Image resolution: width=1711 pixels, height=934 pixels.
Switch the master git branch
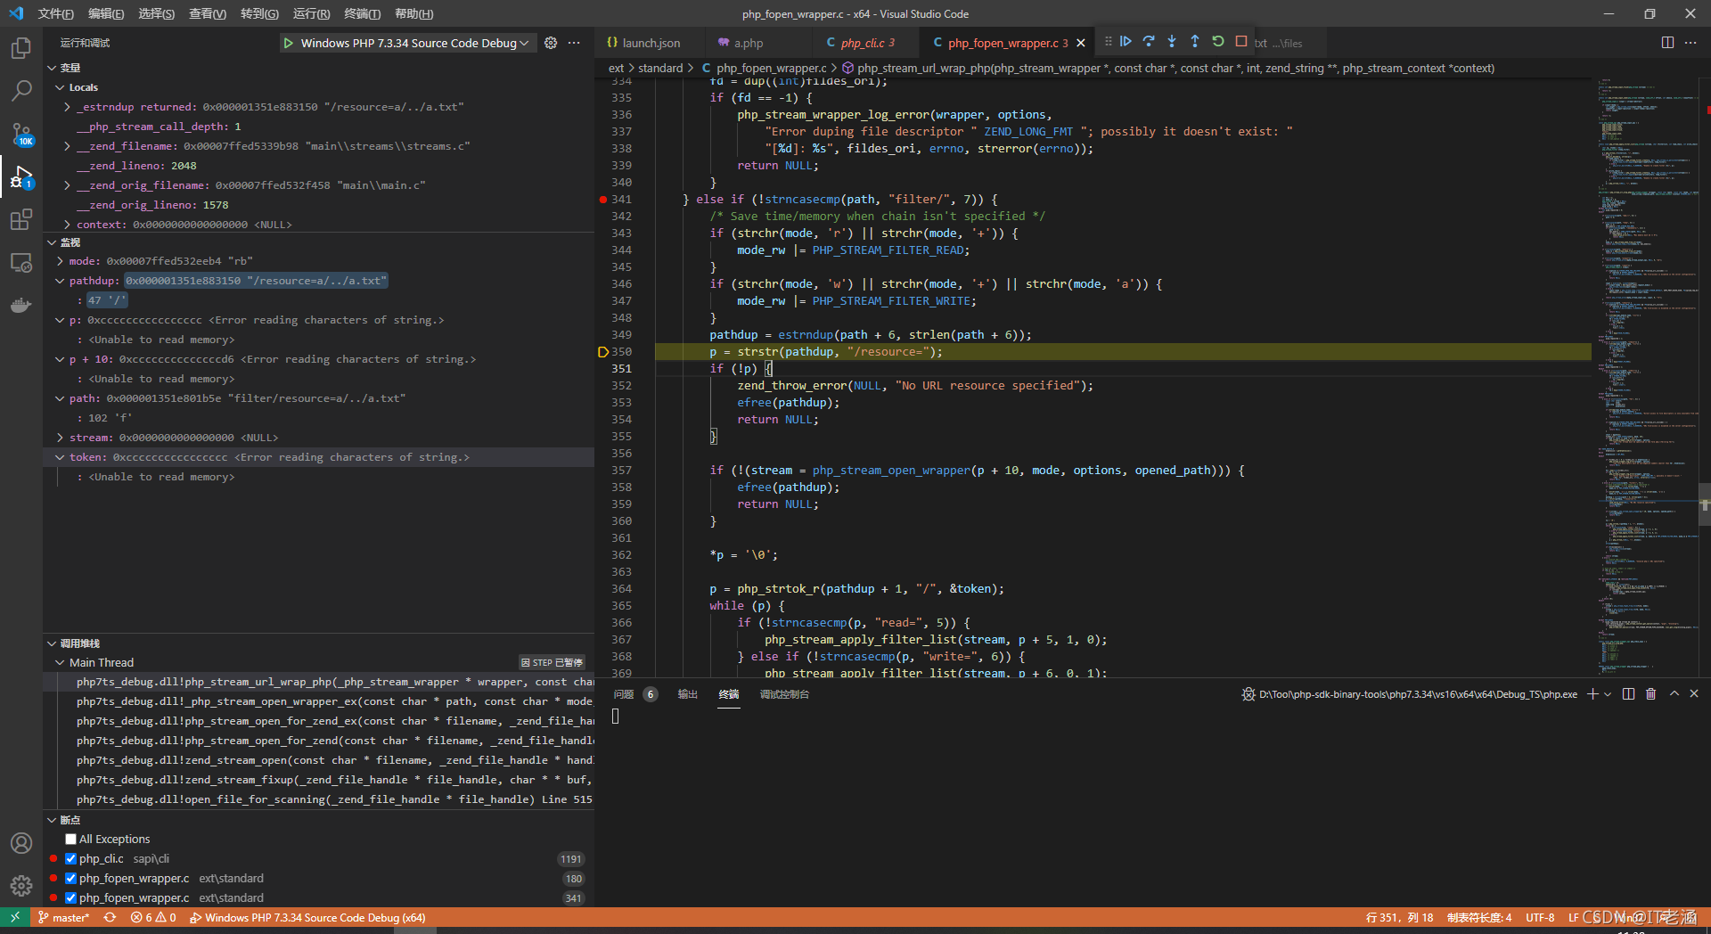click(x=63, y=918)
